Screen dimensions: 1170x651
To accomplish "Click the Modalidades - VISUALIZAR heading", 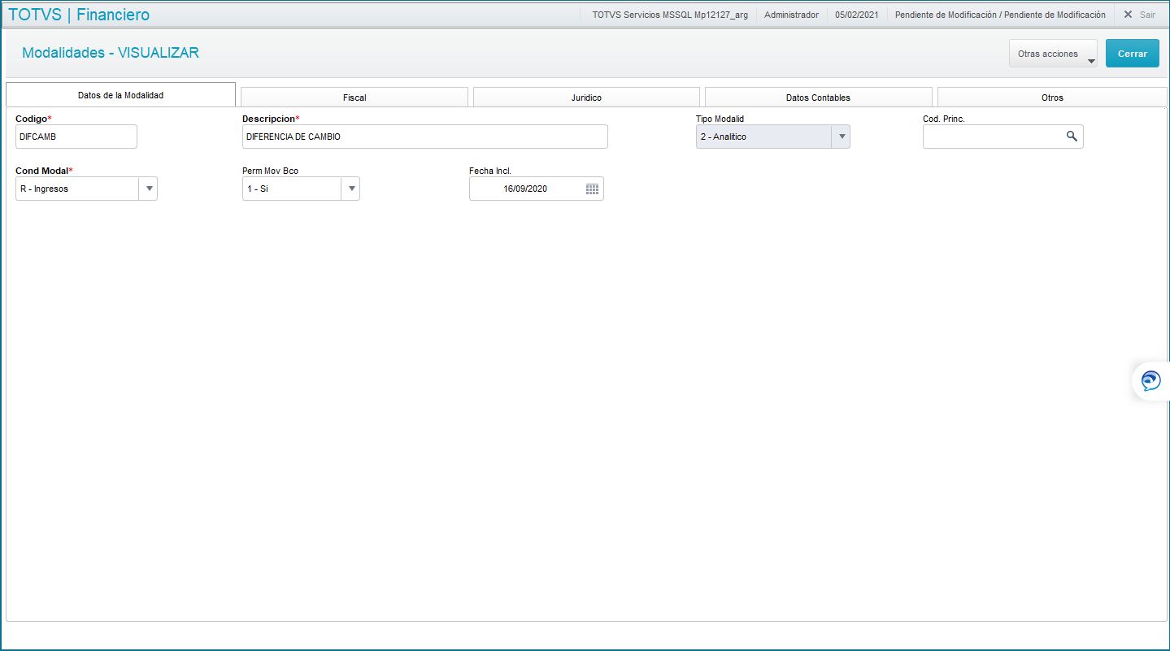I will 111,53.
